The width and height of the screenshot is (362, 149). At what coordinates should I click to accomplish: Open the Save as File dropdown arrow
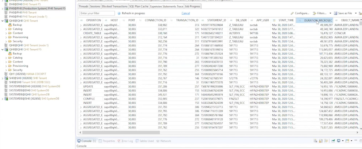(x=355, y=13)
